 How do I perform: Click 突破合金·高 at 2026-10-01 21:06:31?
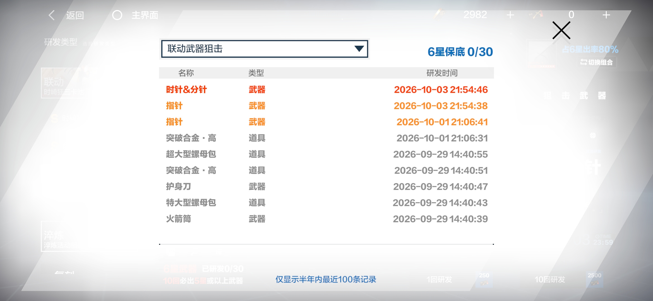(326, 138)
